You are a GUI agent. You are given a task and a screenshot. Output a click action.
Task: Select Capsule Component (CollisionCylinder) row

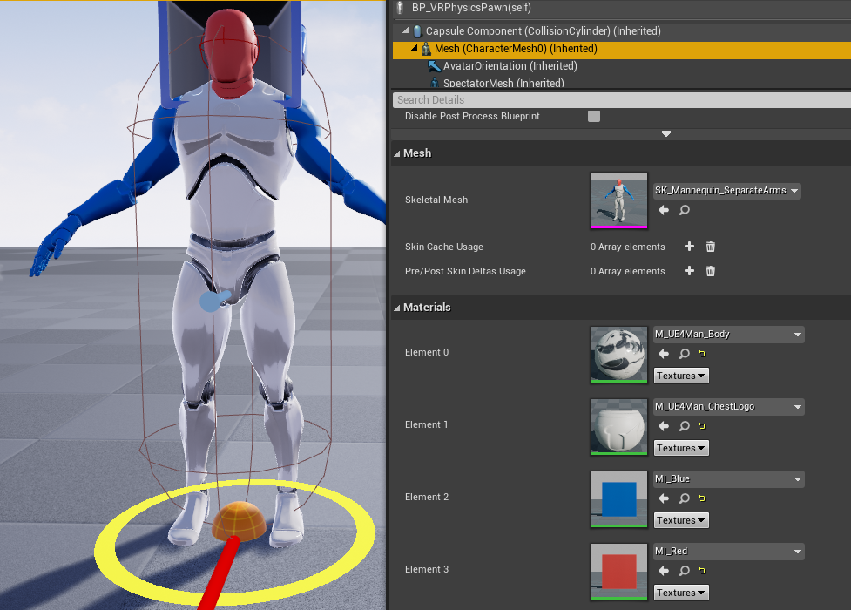point(621,31)
